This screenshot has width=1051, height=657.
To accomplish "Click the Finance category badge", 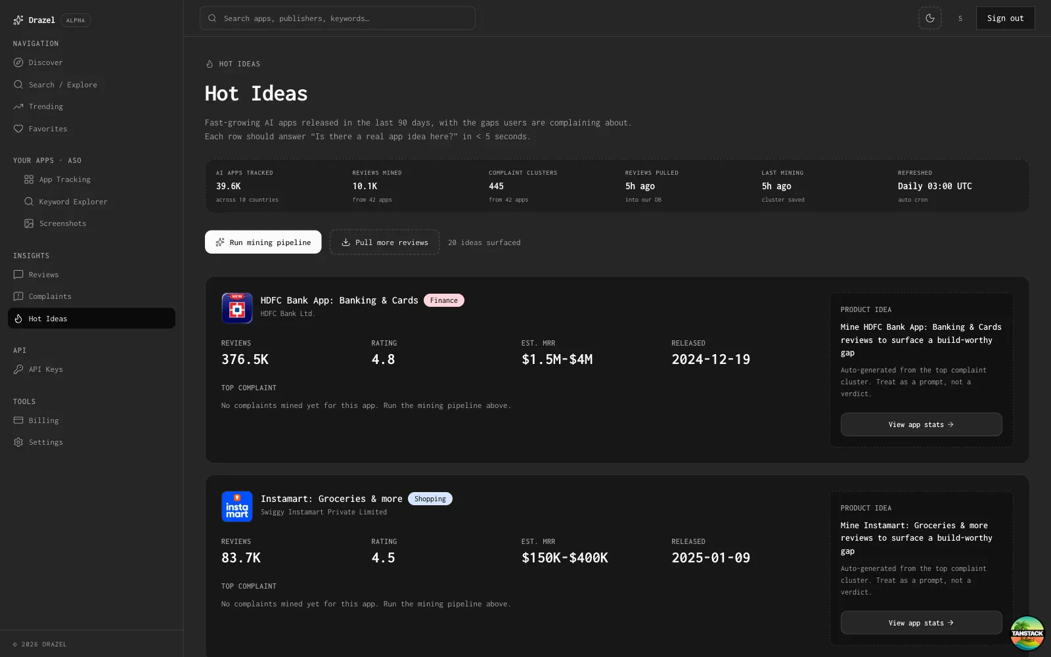I will tap(444, 300).
